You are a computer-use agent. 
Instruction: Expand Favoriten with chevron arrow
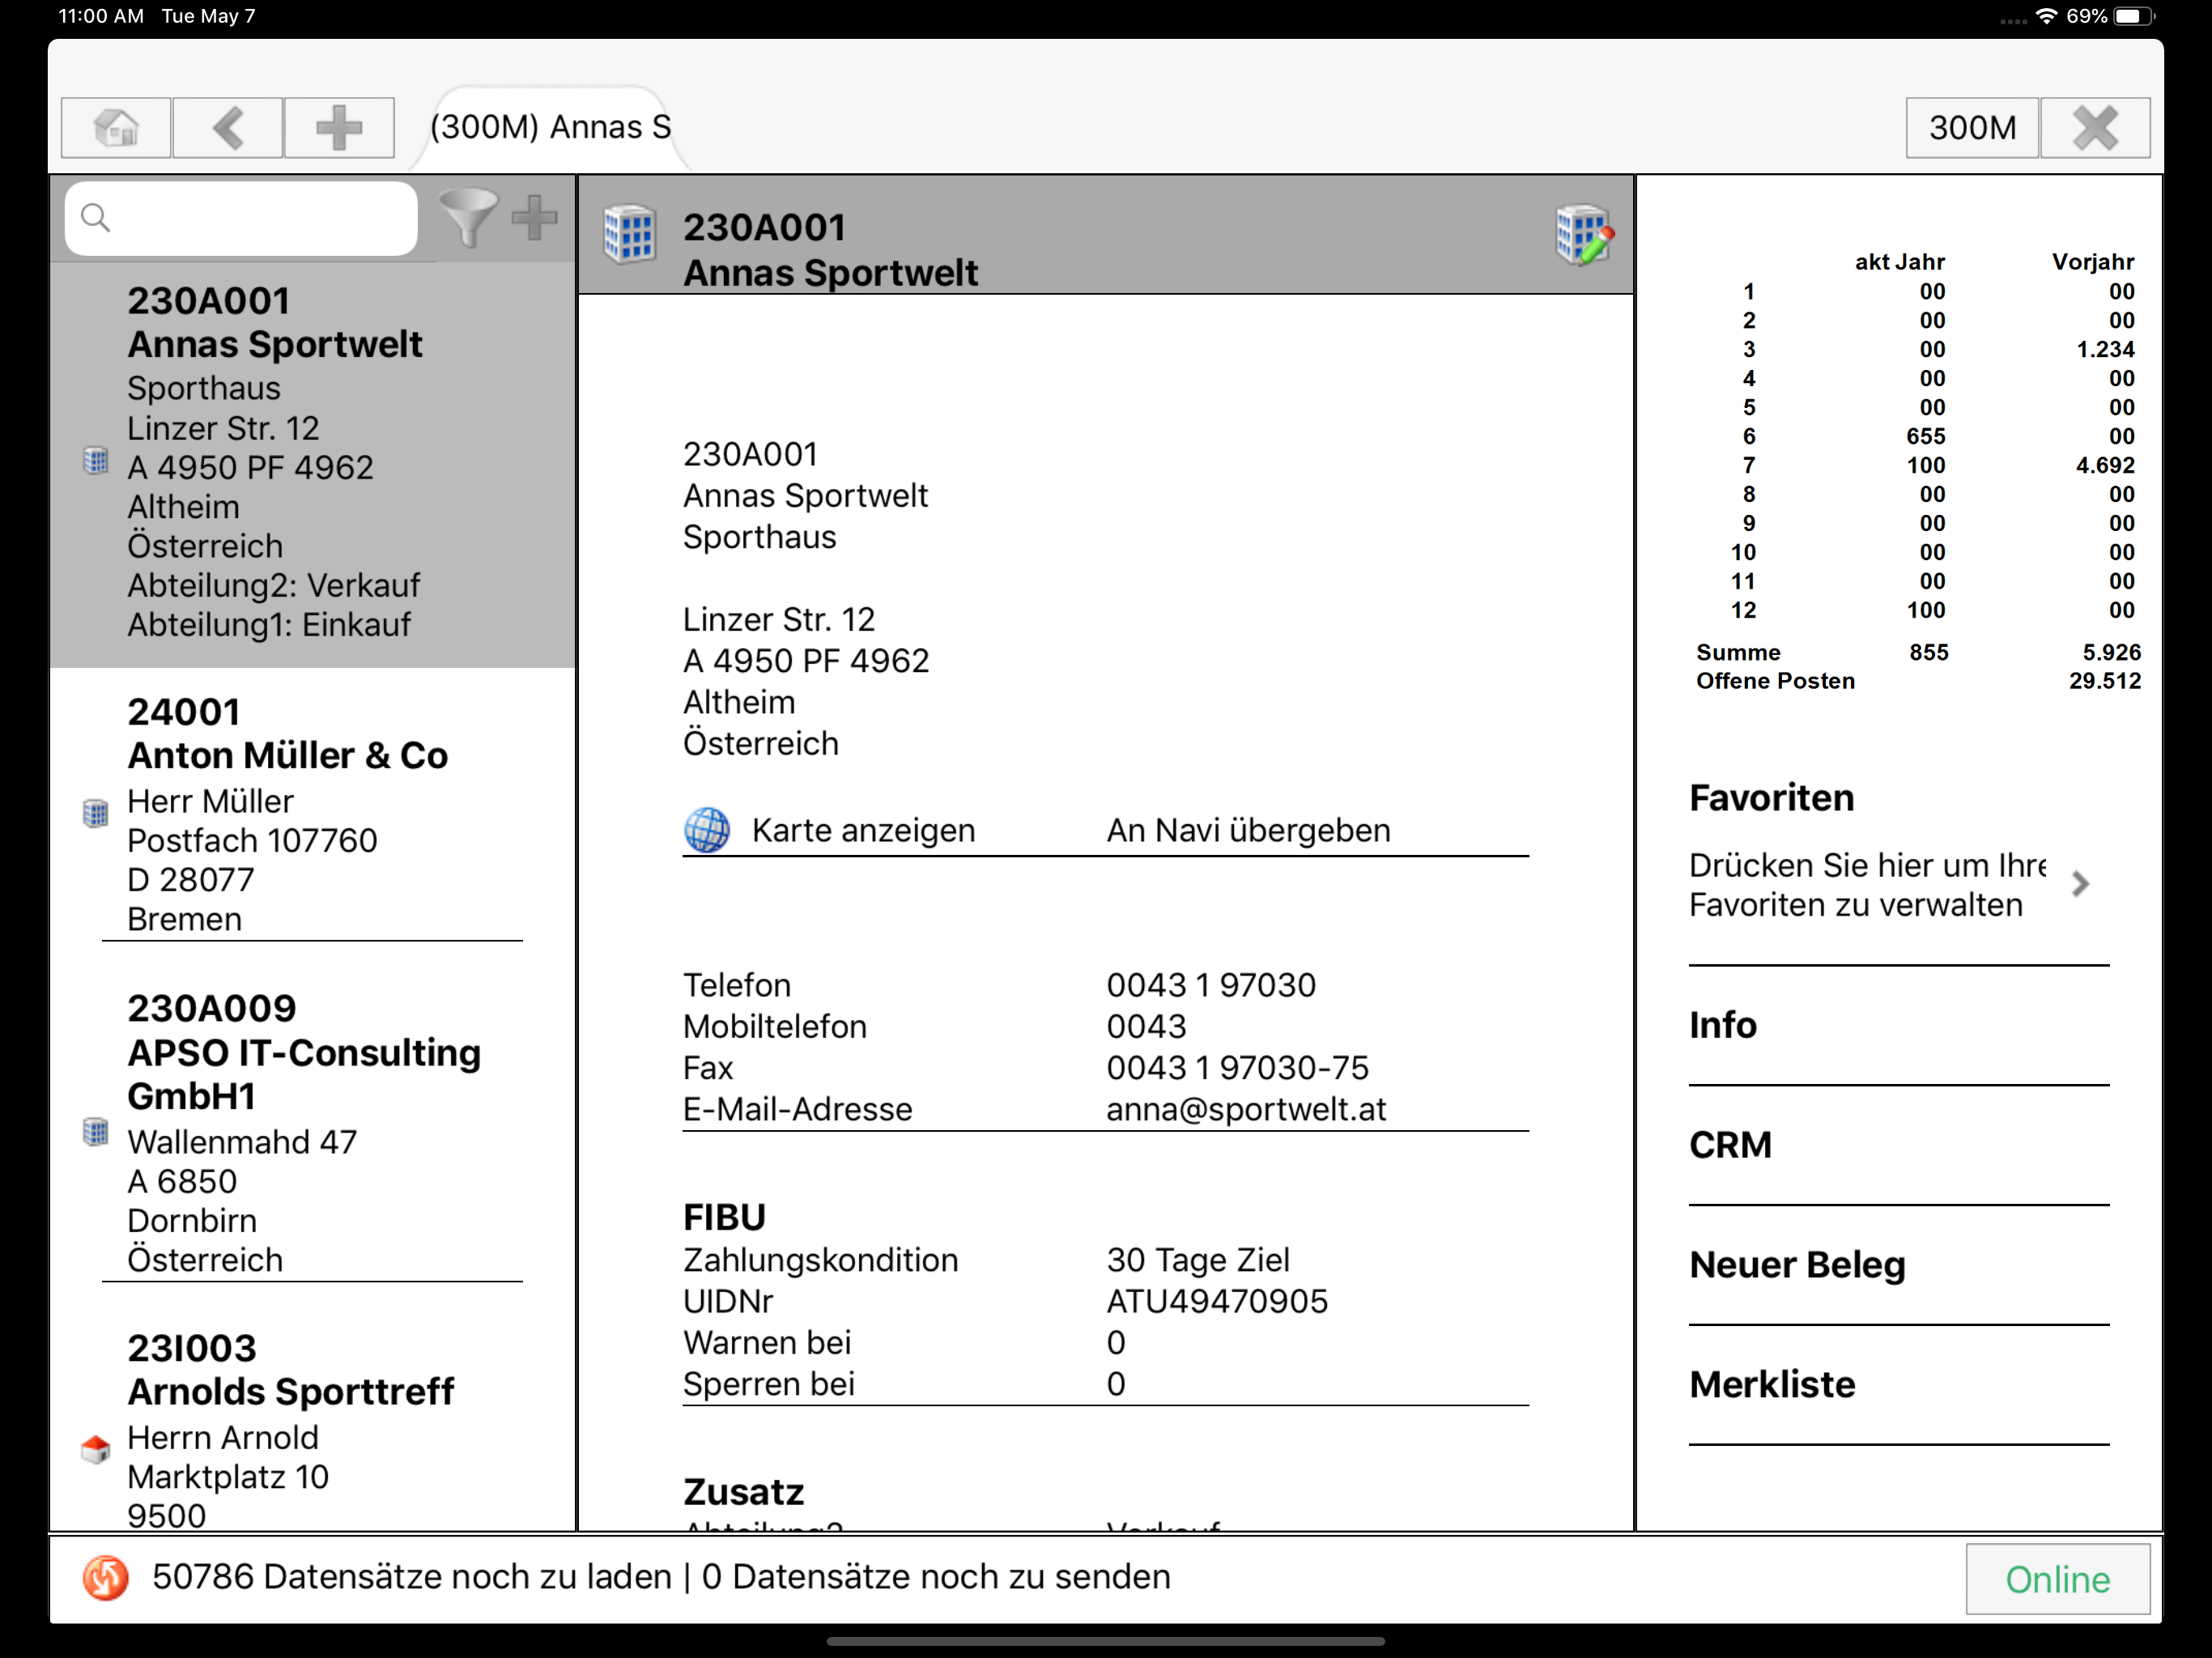[2081, 884]
